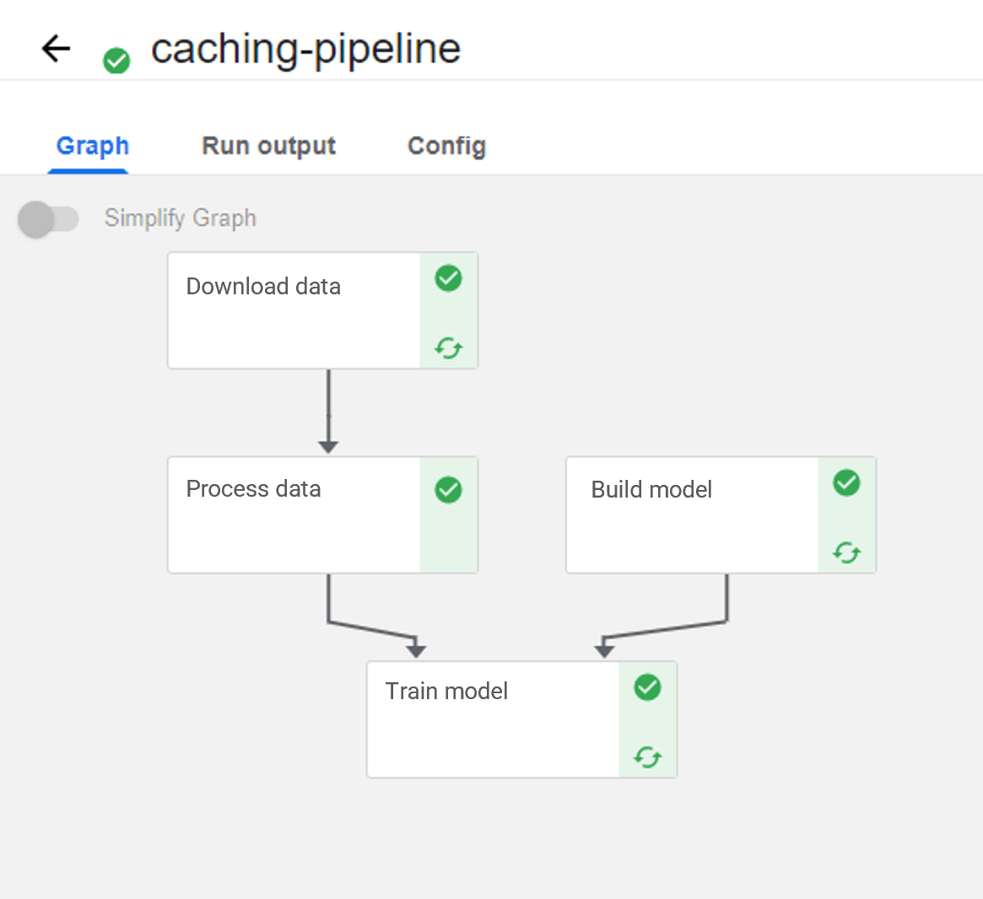The height and width of the screenshot is (899, 983).
Task: Select the Train model node
Action: [x=521, y=720]
